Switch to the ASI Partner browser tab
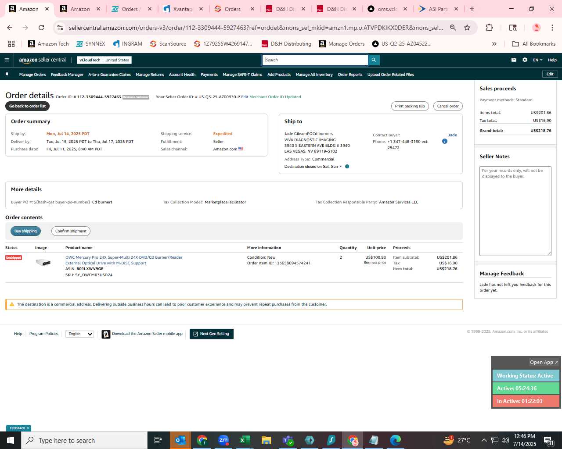This screenshot has width=562, height=449. tap(438, 9)
